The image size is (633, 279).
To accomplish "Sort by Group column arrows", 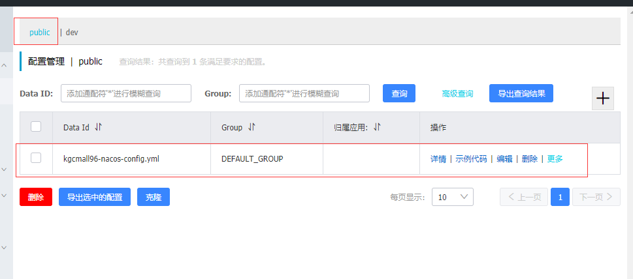I will [x=252, y=127].
